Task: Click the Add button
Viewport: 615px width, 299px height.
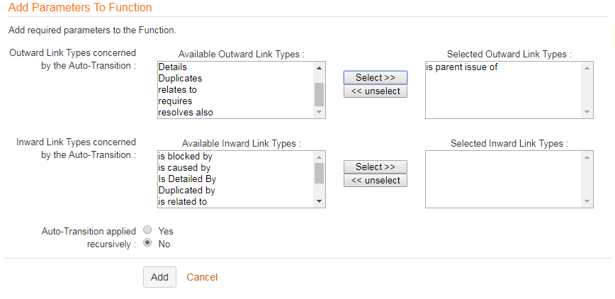Action: coord(159,277)
